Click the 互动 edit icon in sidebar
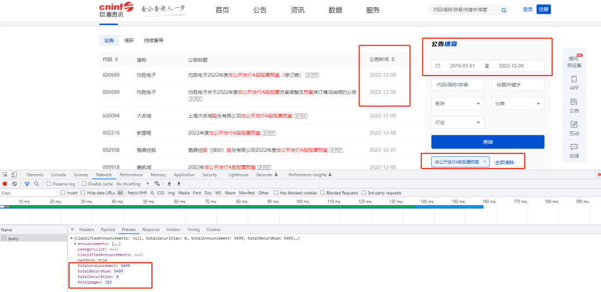The height and width of the screenshot is (292, 601). point(574,125)
